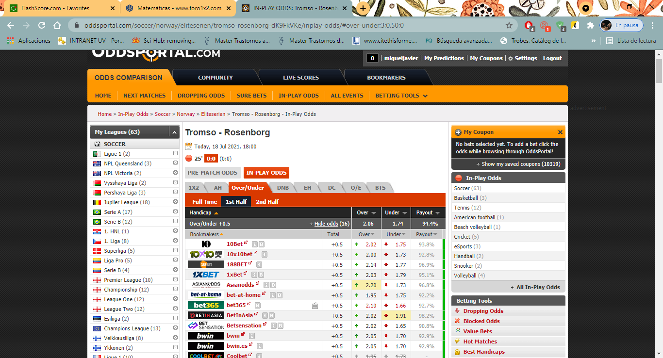Screen dimensions: 663x358
Task: Open the LIVE SCORES tab
Action: point(301,78)
